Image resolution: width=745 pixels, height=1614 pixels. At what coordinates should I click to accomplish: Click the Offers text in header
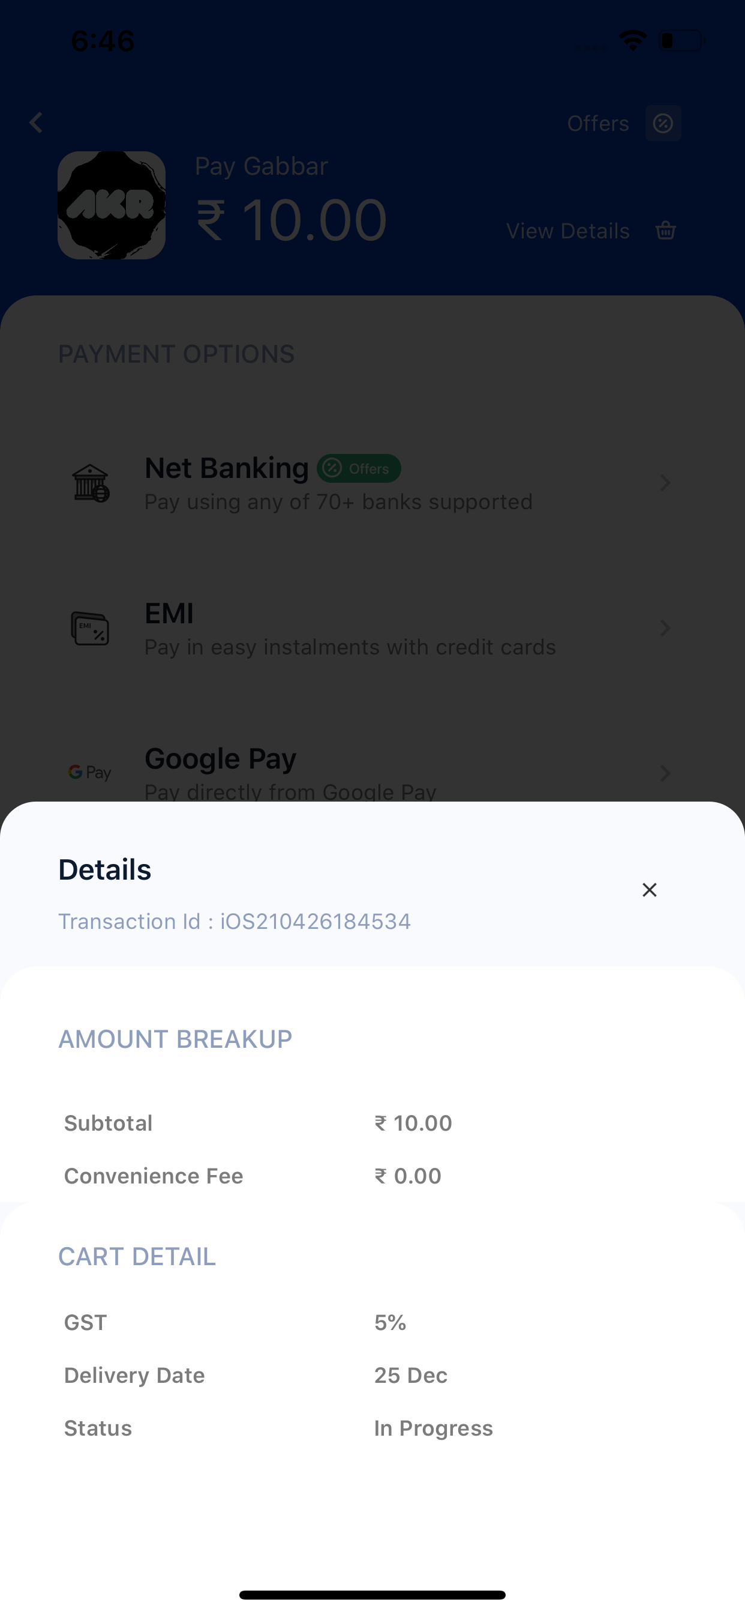[x=598, y=124]
